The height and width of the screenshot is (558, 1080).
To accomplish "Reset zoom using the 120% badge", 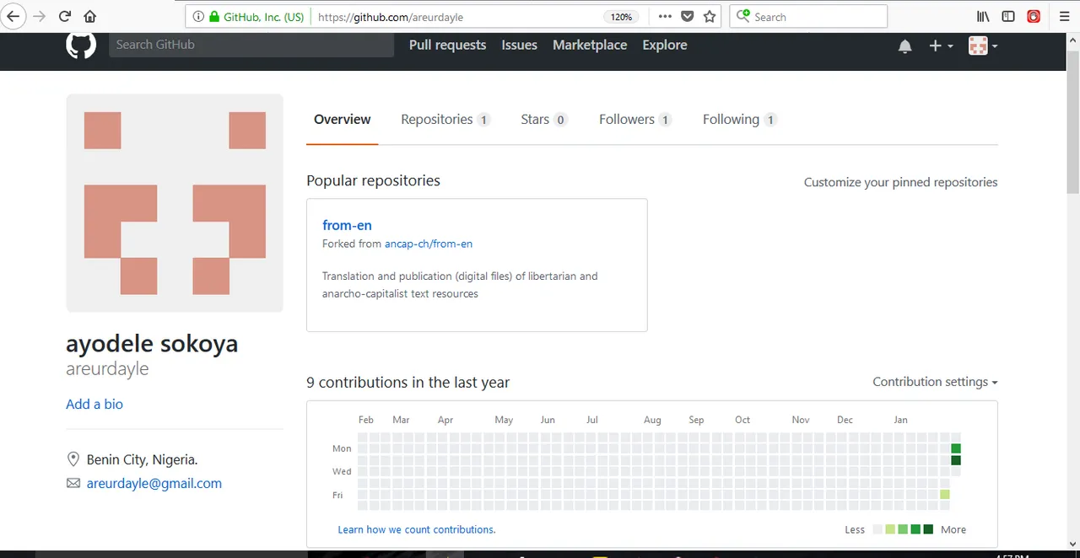I will point(621,17).
